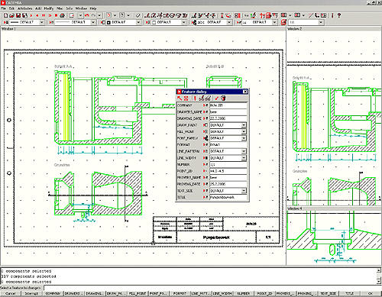382x297 pixels.
Task: Click the red trash bin icon in Feature dialog
Action: pos(223,98)
